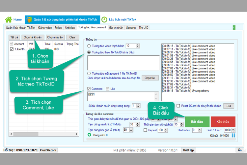247x165 pixels.
Task: Click the Chọn máy ảo button
Action: 55,37
